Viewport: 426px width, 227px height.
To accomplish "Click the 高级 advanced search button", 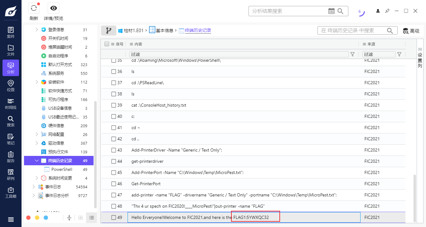I will [x=411, y=31].
